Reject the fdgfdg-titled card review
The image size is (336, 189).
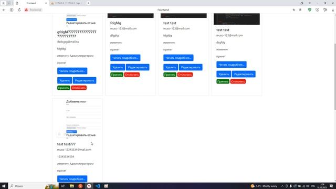132,75
